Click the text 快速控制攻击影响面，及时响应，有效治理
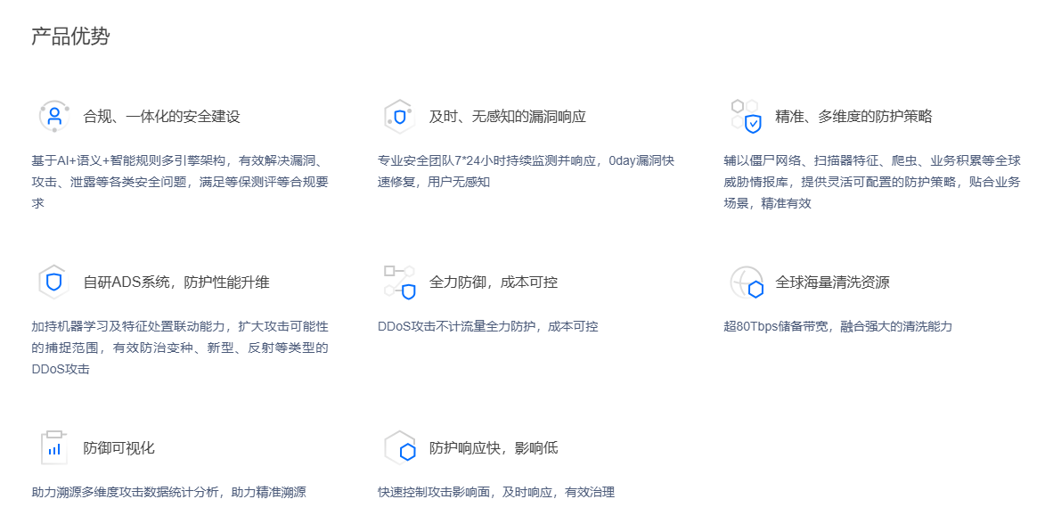 [496, 493]
